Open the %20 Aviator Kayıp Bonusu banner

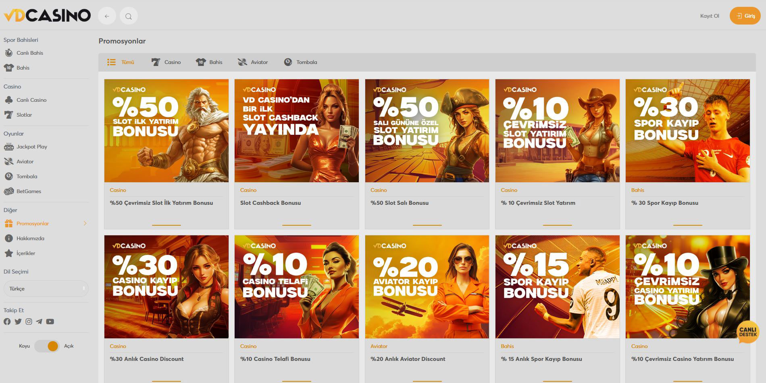point(427,287)
